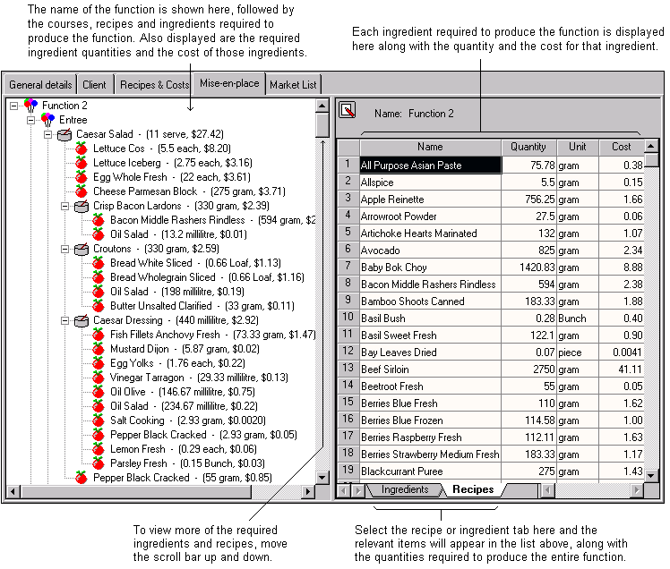The image size is (670, 569).
Task: Click the tree vertical scrollbar thumb
Action: click(x=322, y=124)
